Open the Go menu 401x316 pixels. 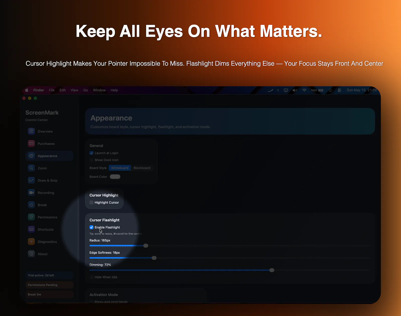(86, 90)
